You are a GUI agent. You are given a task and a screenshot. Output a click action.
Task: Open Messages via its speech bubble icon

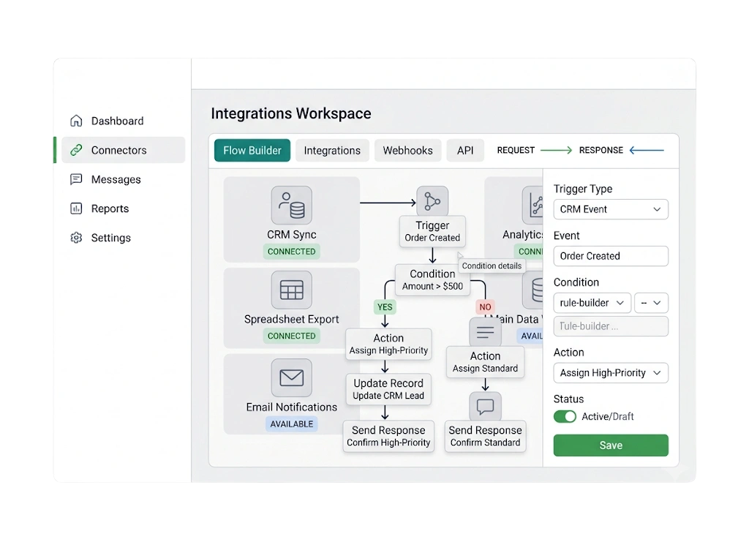coord(76,179)
